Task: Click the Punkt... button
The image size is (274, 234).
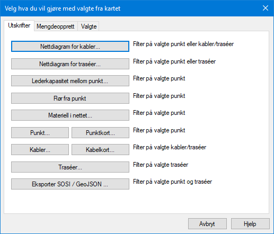Action: click(x=40, y=132)
